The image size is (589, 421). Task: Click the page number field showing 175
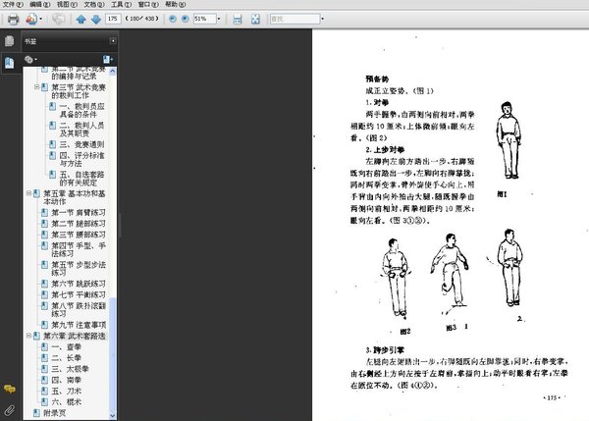[113, 19]
